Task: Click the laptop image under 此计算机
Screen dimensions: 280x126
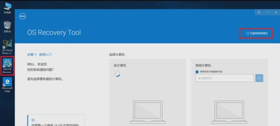Action: click(x=148, y=112)
